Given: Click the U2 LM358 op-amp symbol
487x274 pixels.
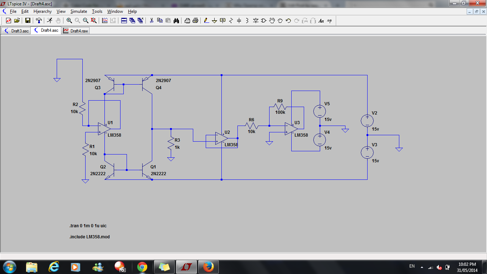Looking at the screenshot, I should click(x=222, y=139).
